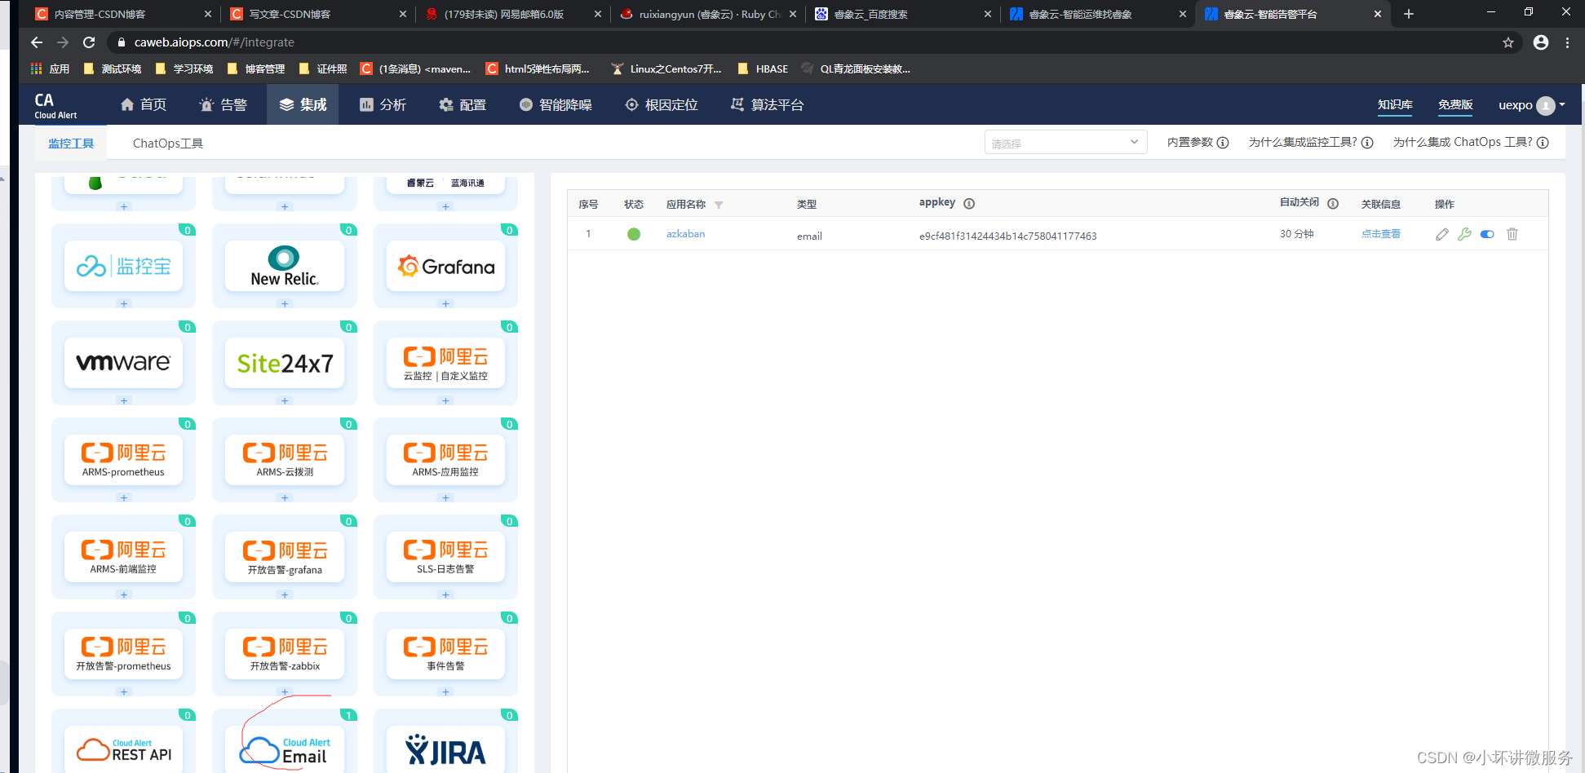Viewport: 1585px width, 773px height.
Task: Open the 请选择 dropdown
Action: click(1065, 143)
